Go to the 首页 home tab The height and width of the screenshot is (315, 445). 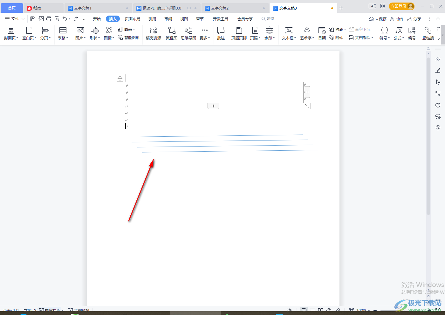[x=12, y=8]
